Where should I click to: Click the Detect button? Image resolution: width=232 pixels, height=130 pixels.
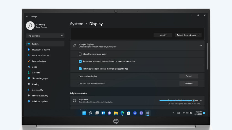(x=189, y=76)
